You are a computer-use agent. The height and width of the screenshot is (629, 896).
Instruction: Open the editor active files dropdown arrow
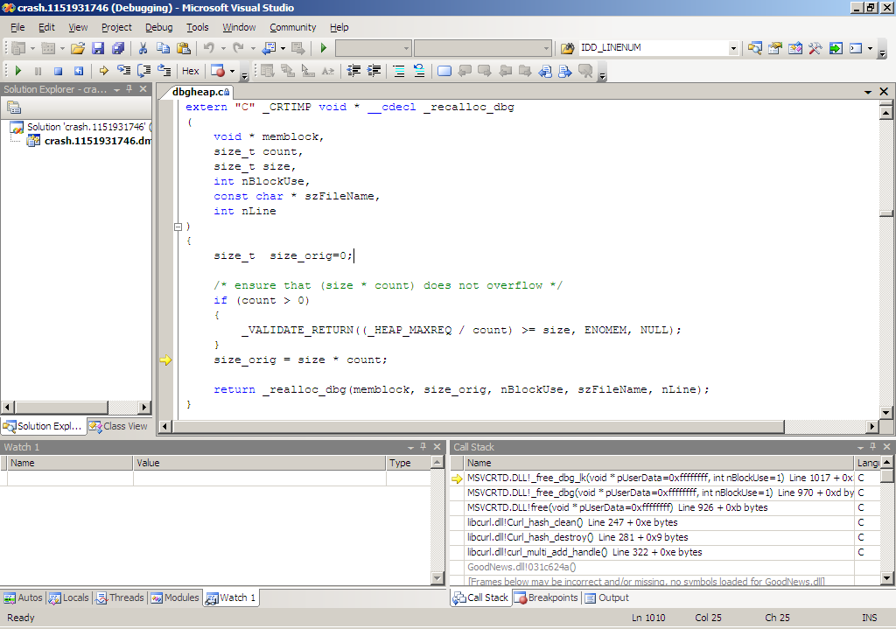[867, 92]
